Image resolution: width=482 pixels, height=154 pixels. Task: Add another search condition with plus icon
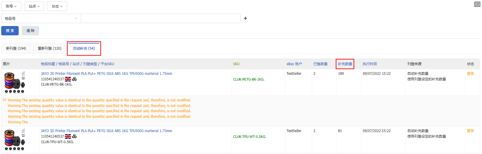[245, 18]
